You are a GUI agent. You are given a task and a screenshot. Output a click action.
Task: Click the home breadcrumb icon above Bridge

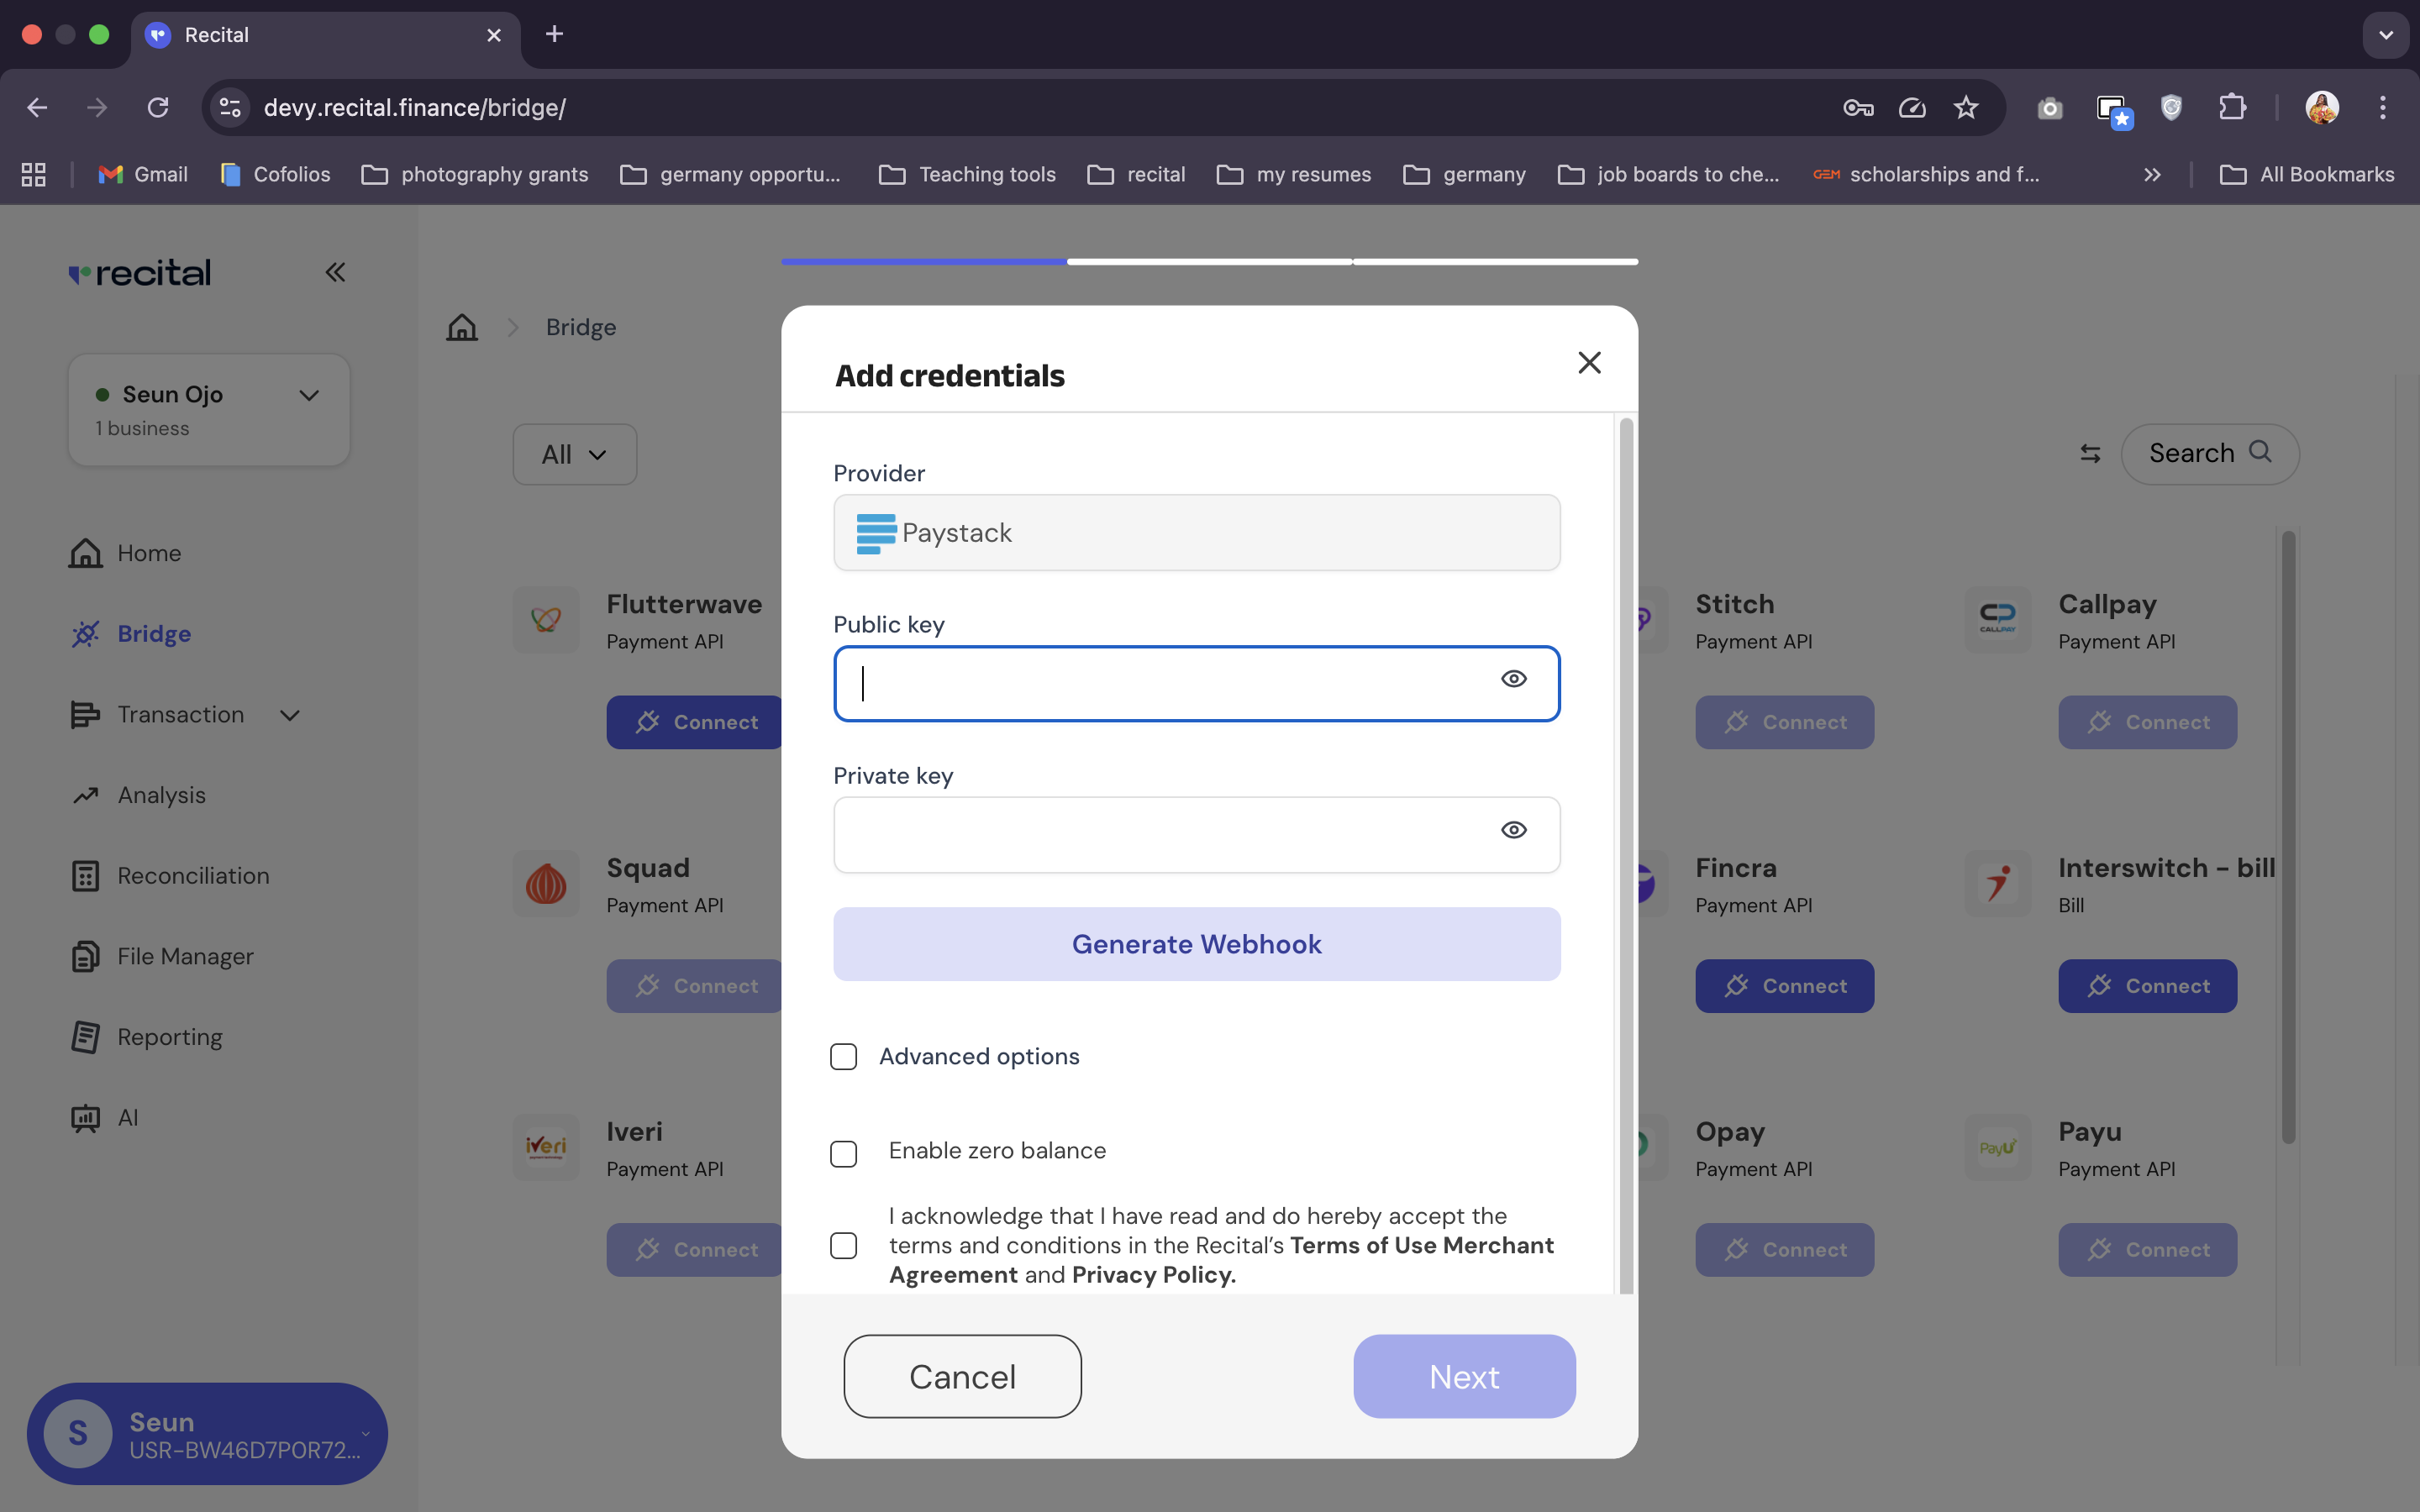pos(461,327)
